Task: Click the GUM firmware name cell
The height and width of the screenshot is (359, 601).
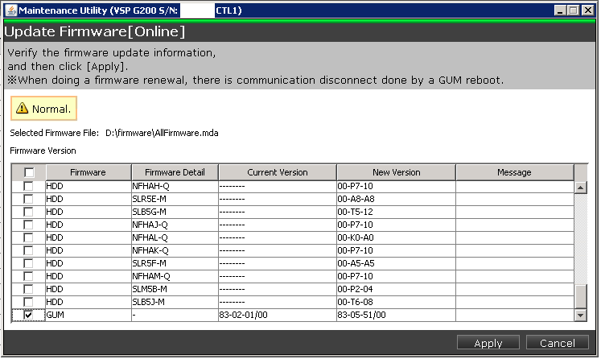Action: [89, 315]
